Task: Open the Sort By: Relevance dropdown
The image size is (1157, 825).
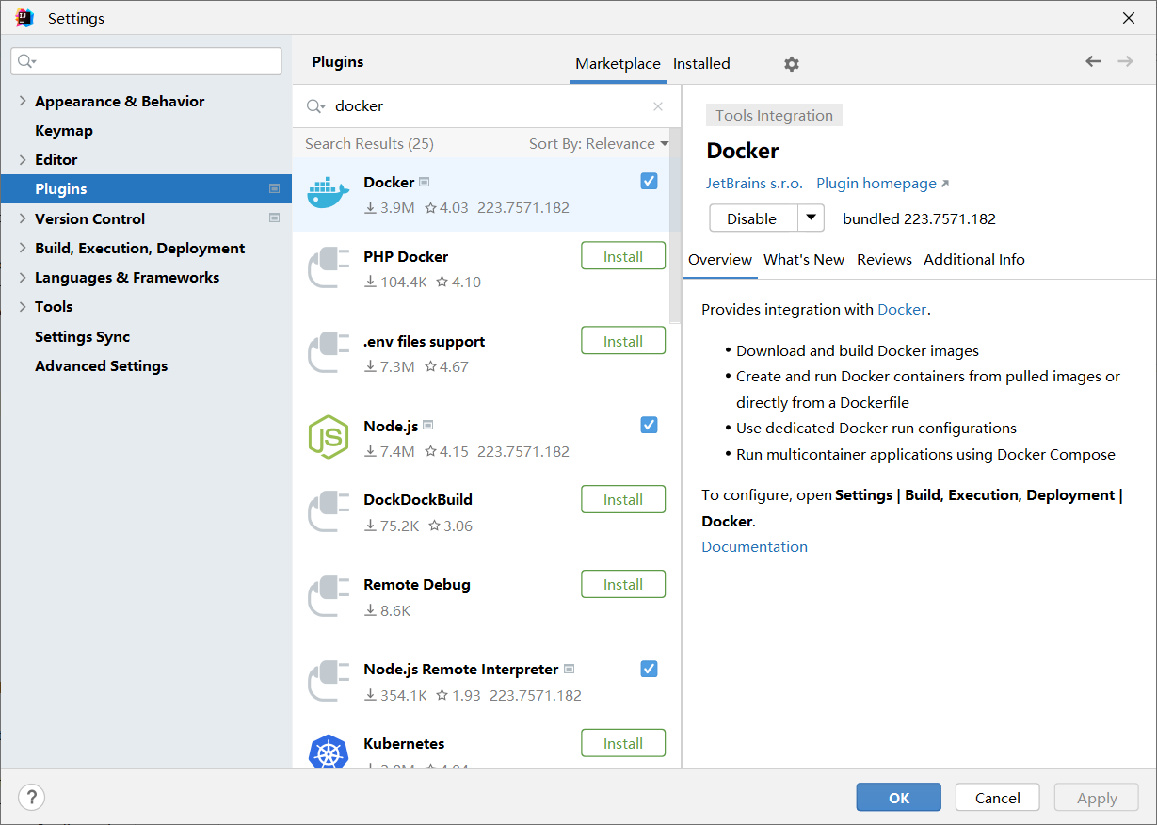Action: pyautogui.click(x=599, y=143)
